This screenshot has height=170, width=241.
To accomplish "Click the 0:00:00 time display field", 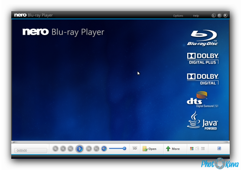I will click(x=31, y=151).
